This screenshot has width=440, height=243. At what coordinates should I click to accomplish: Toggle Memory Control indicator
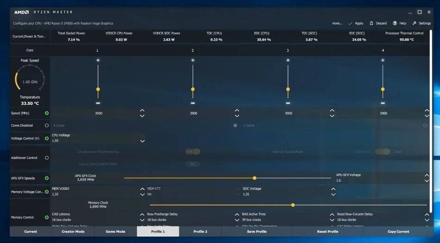(x=47, y=217)
